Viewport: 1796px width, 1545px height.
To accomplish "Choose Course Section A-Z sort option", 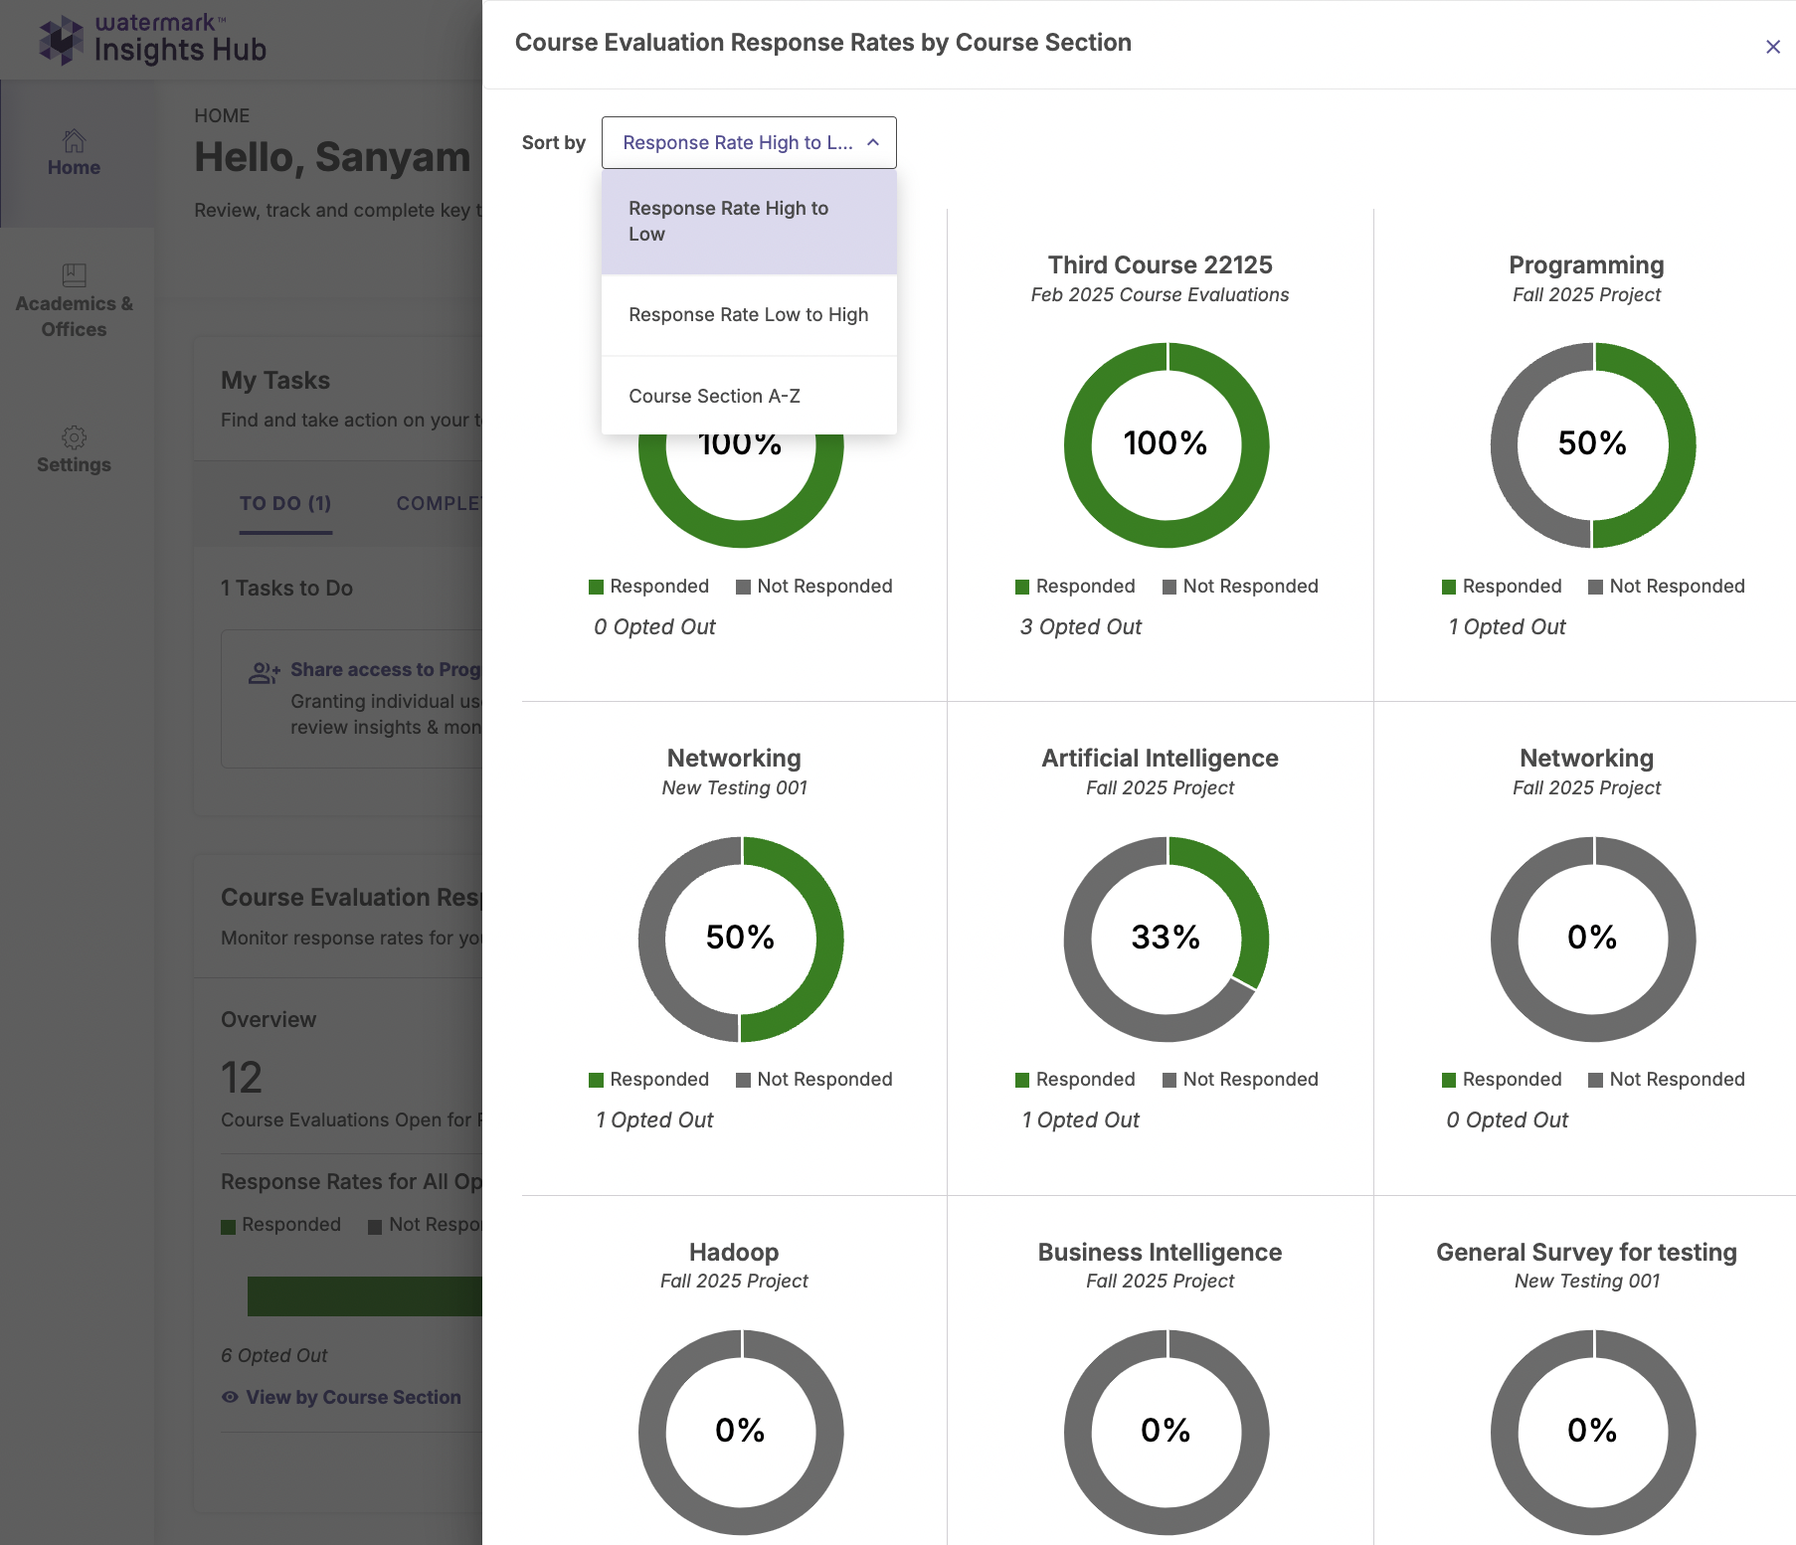I will (x=749, y=396).
